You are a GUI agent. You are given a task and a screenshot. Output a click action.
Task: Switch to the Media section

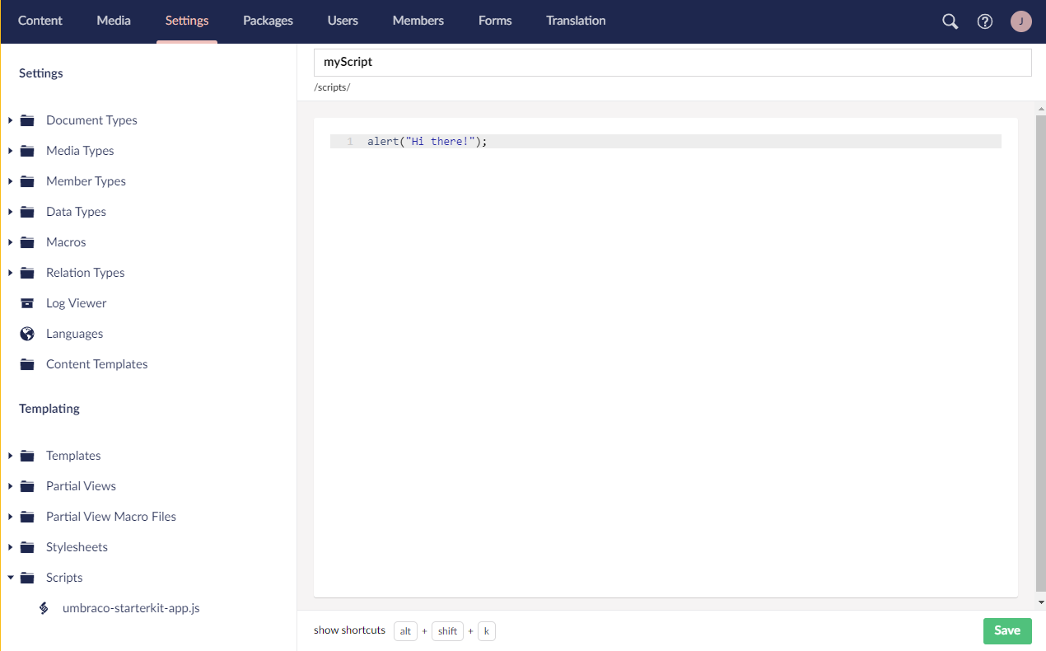coord(114,21)
